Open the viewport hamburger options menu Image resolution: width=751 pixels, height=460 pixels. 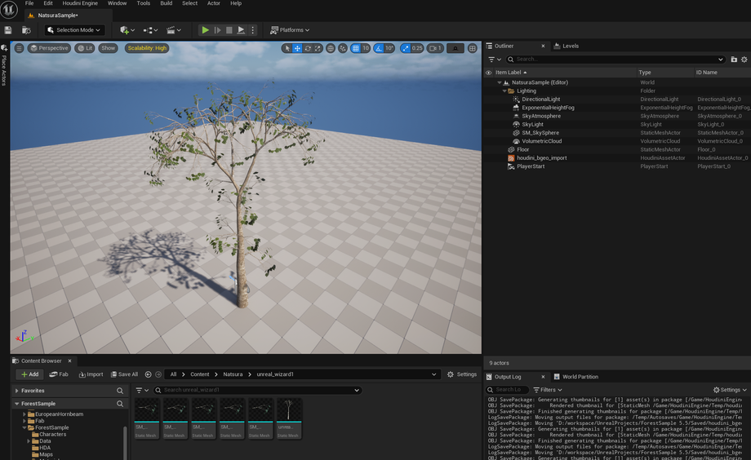click(20, 48)
